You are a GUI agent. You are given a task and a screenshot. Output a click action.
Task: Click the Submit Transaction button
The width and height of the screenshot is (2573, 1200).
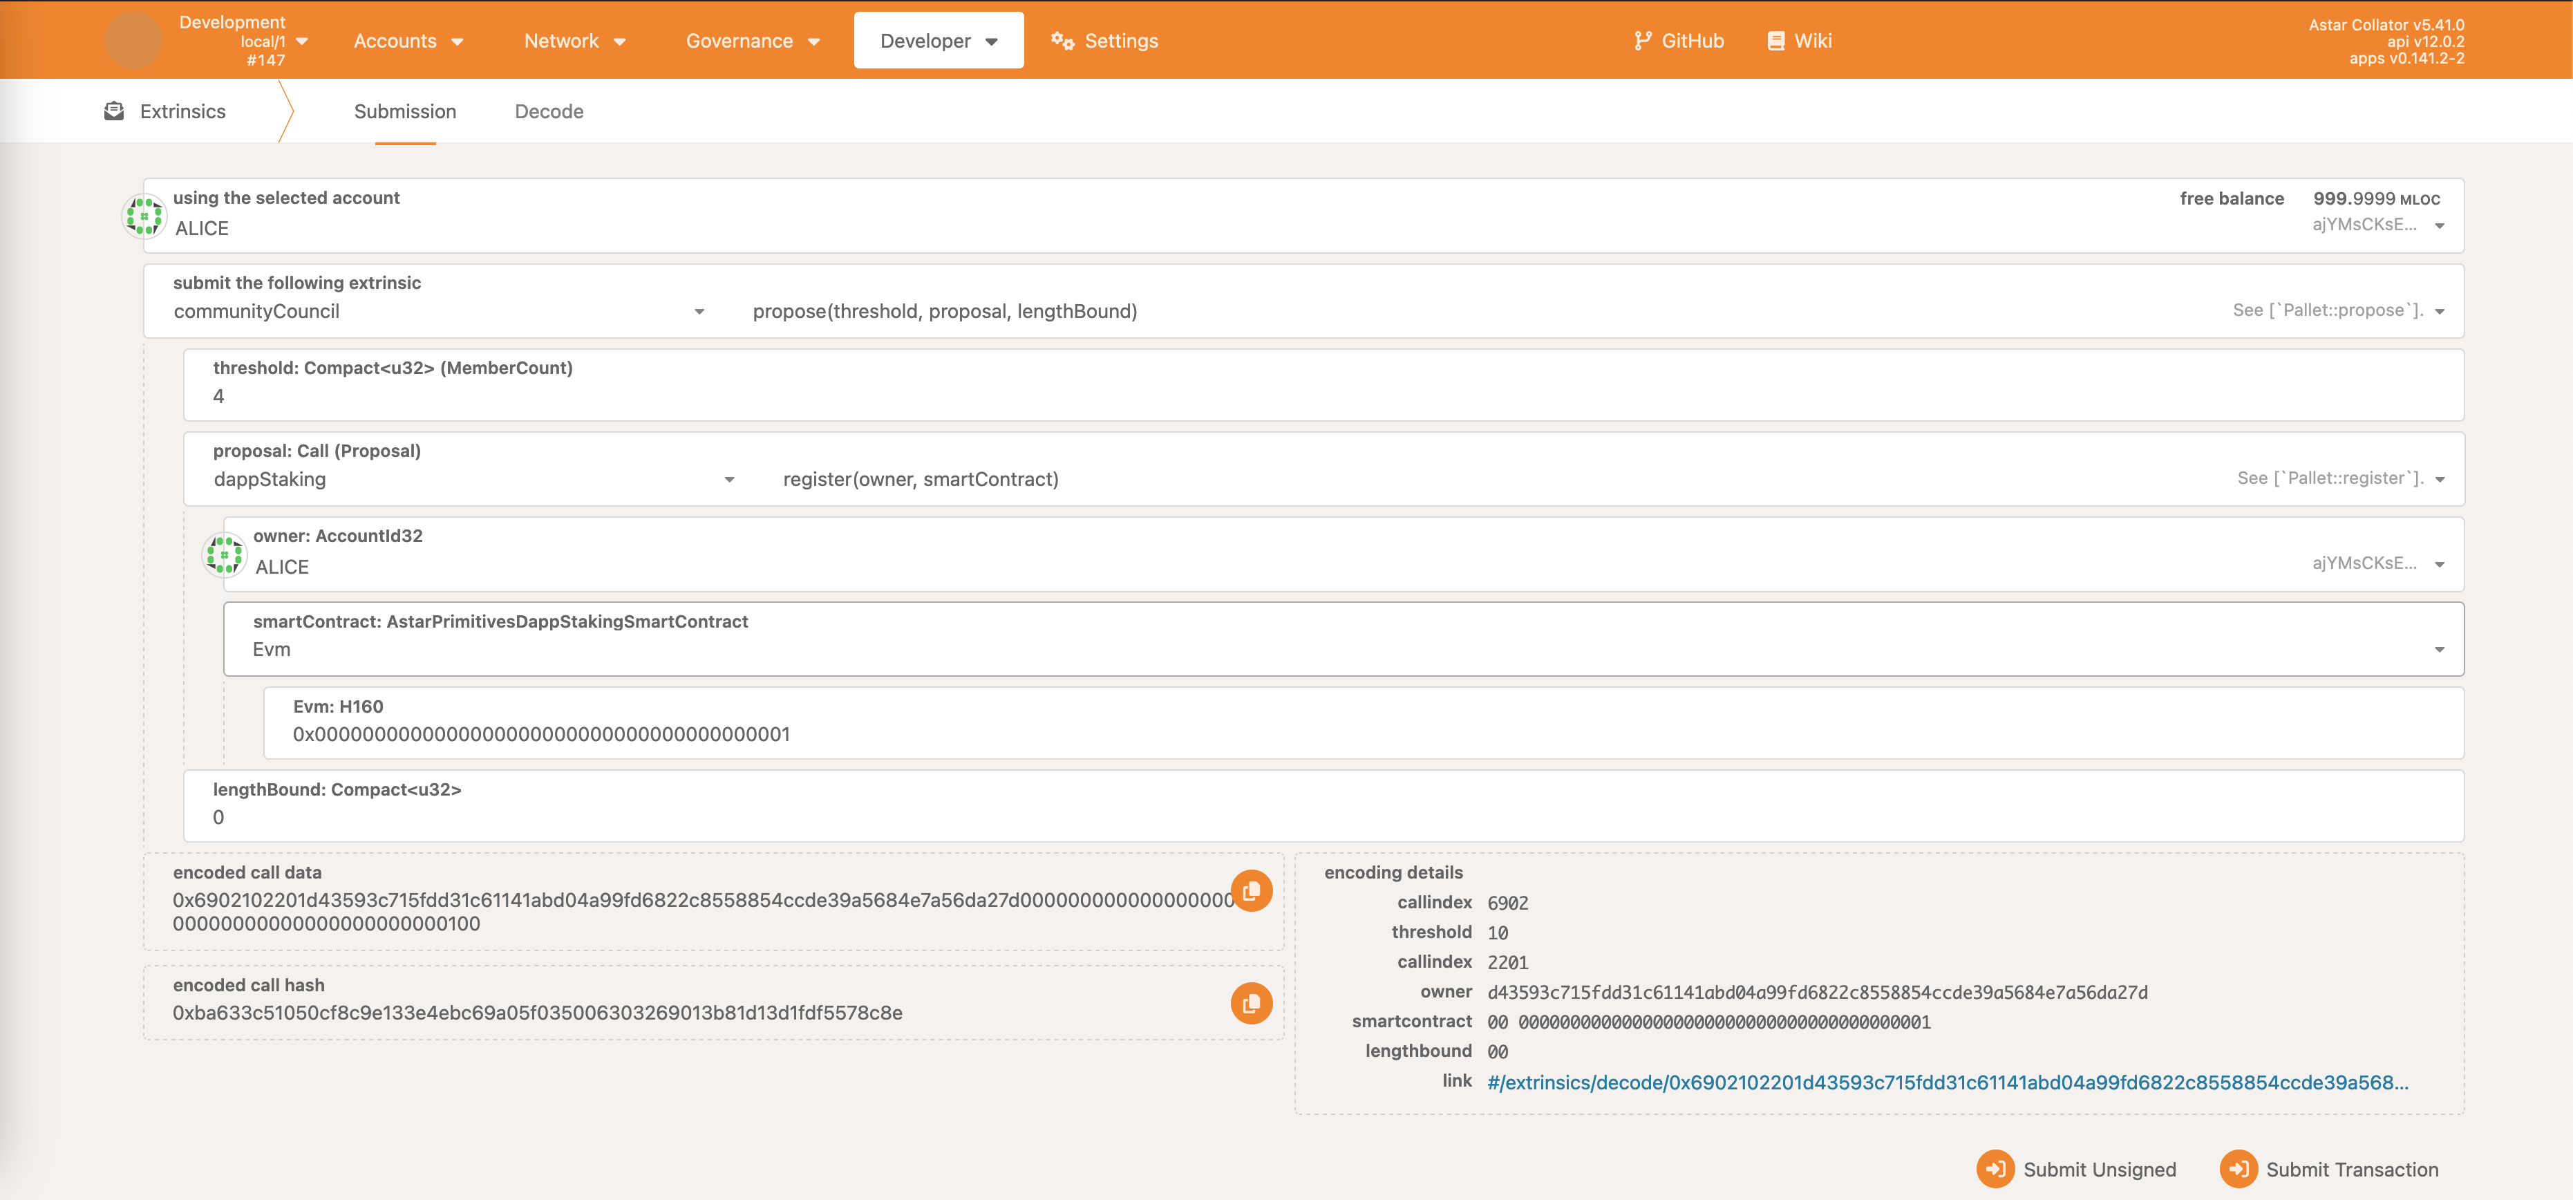[x=2329, y=1169]
